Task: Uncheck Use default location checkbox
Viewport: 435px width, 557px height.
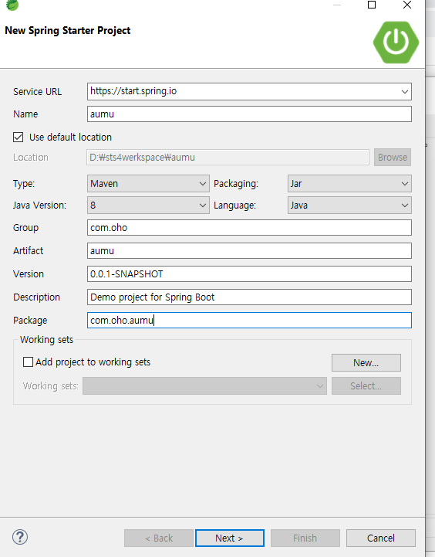Action: click(18, 137)
